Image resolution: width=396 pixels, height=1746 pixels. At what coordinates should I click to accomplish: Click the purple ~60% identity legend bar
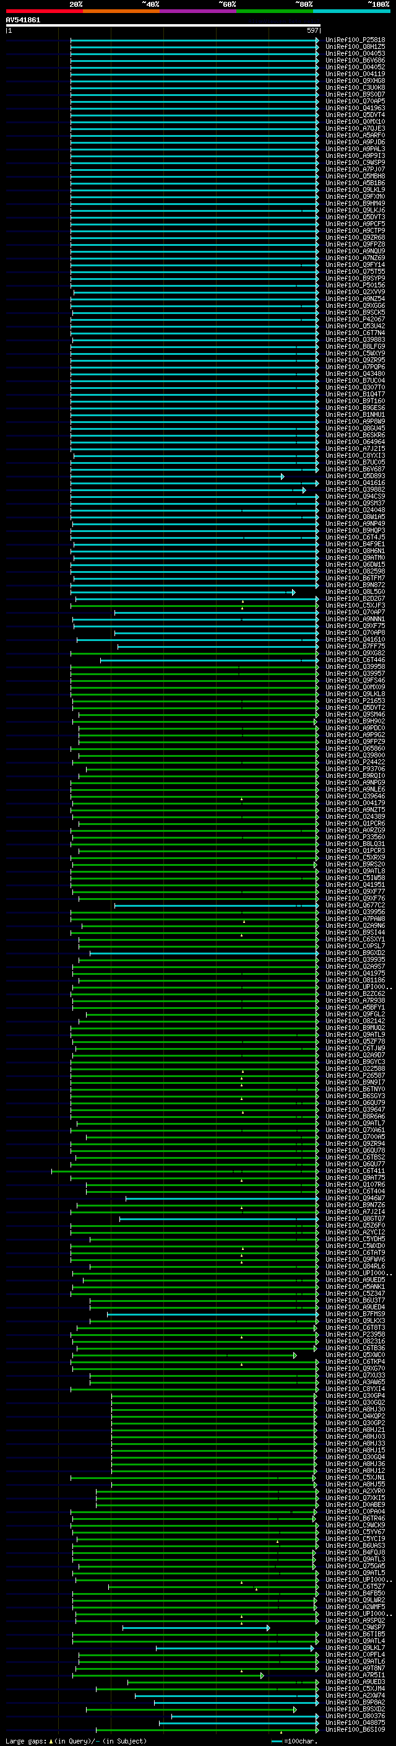[199, 11]
